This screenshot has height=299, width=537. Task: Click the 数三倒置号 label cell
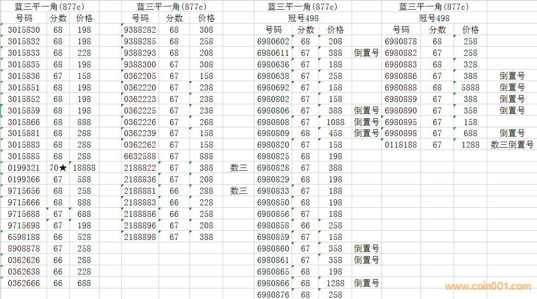point(512,145)
